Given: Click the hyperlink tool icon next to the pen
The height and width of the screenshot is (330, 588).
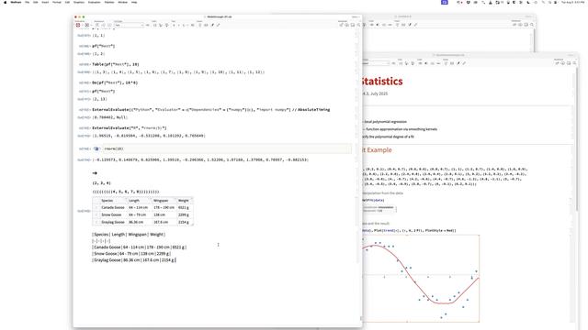Looking at the screenshot, I should click(x=219, y=25).
